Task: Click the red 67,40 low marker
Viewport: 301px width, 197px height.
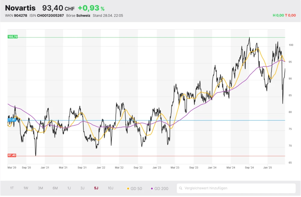Action: pyautogui.click(x=12, y=155)
